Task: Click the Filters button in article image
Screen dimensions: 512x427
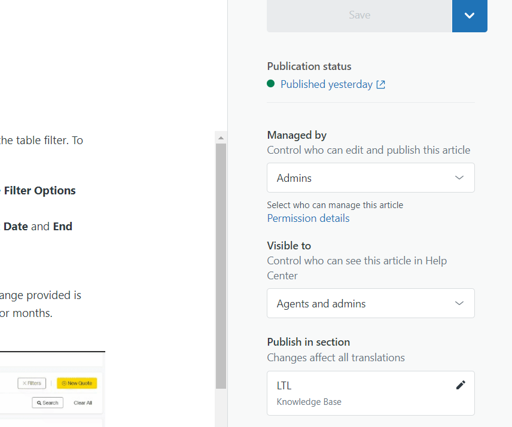Action: click(32, 383)
